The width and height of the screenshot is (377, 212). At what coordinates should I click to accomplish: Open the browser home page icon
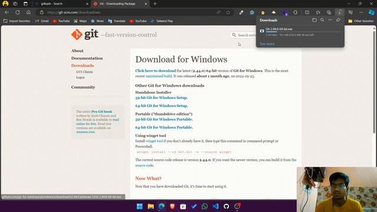point(28,12)
